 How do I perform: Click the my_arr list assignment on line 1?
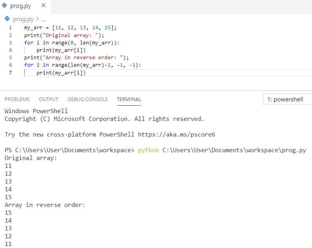[x=70, y=28]
